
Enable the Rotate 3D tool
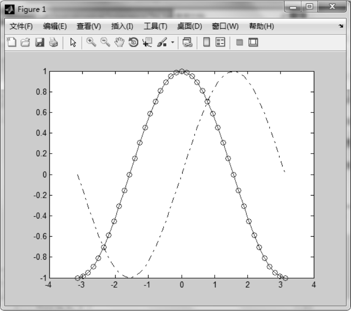coord(133,42)
